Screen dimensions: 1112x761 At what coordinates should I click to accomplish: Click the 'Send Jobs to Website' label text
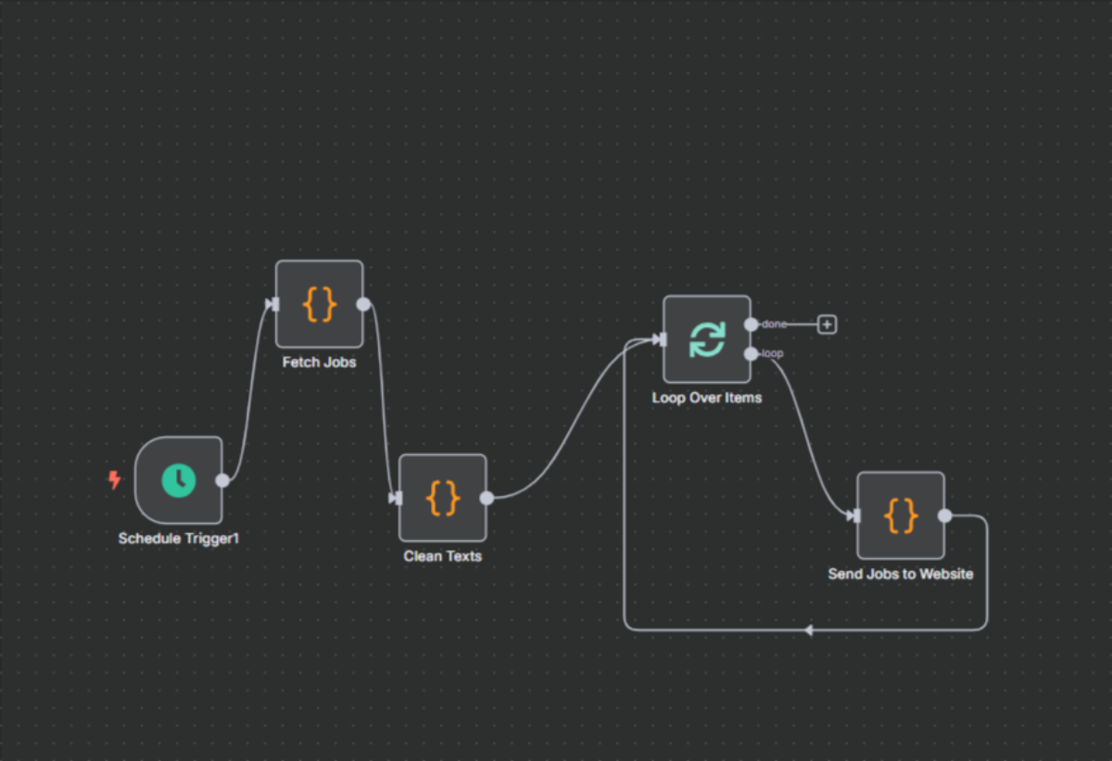tap(901, 574)
